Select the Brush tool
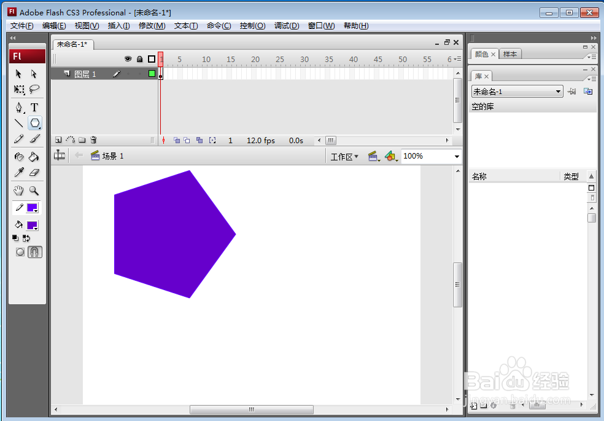Screen dimensions: 604x421 coord(34,139)
